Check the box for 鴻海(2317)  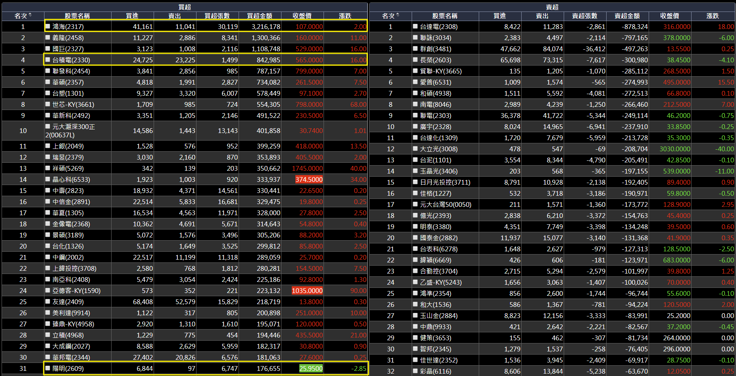tap(48, 26)
